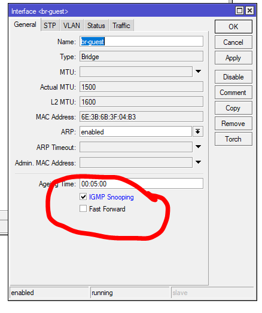Viewport: 262px width, 313px height.
Task: Click the Cancel button
Action: [233, 42]
